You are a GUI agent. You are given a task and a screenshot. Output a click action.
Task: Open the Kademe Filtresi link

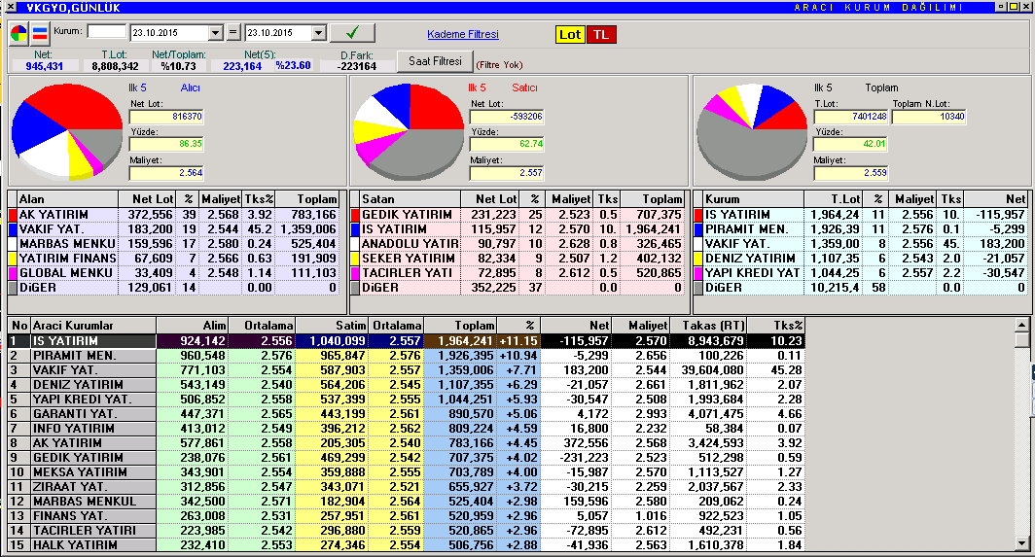(x=463, y=34)
